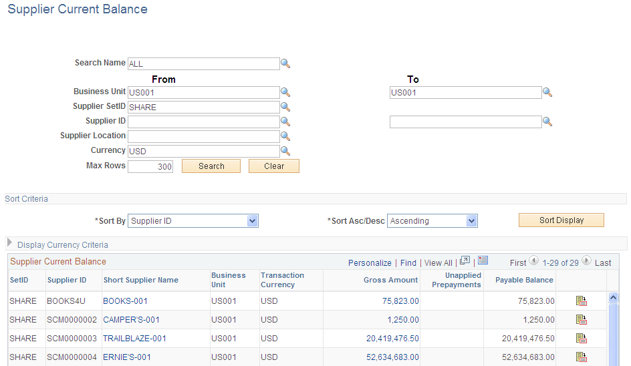Show next rows arrow icon
The height and width of the screenshot is (366, 631).
point(587,260)
